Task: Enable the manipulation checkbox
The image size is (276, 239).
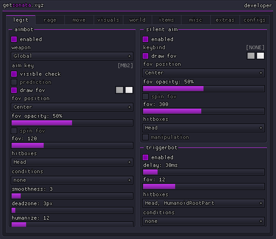Action: [x=145, y=137]
